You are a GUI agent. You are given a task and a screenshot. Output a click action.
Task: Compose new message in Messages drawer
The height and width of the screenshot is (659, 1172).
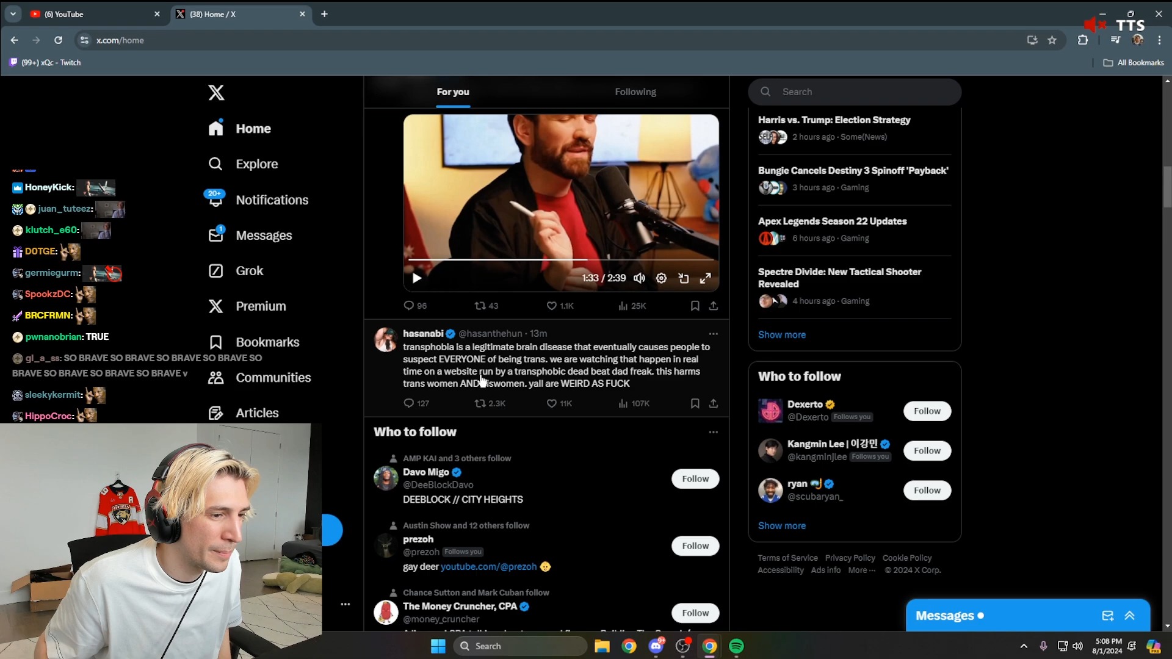tap(1108, 616)
